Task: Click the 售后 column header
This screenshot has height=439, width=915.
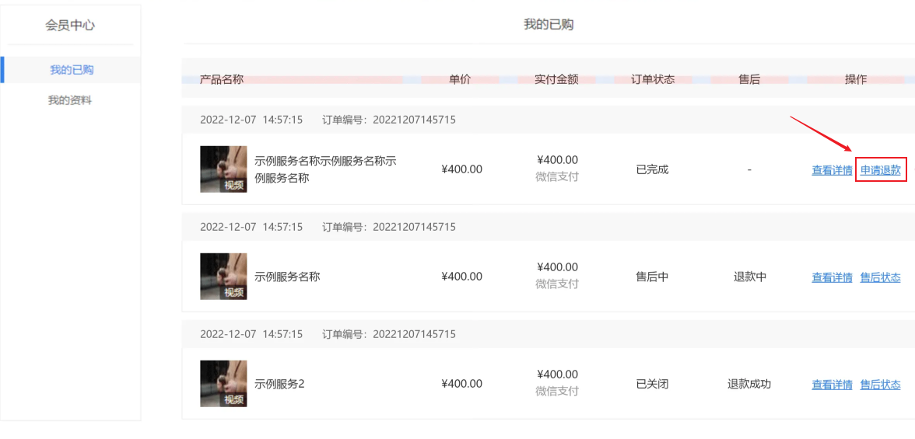Action: point(749,80)
